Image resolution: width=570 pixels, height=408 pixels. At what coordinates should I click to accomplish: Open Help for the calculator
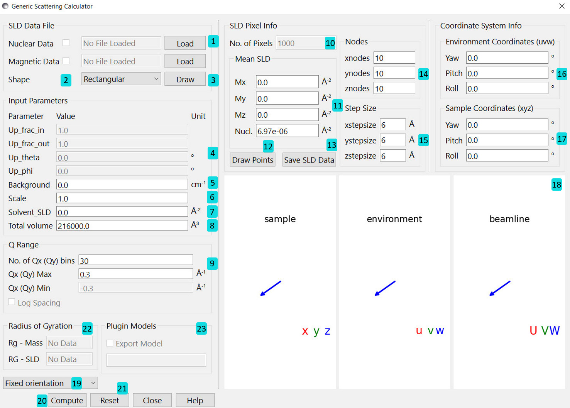[x=195, y=400]
